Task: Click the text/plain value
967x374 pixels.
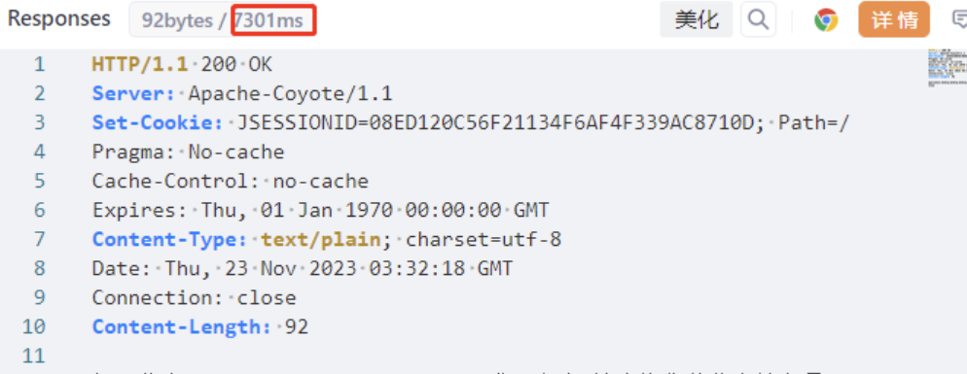Action: tap(321, 239)
